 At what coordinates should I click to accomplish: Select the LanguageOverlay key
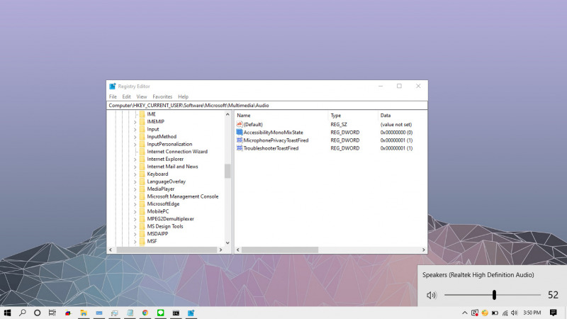point(167,181)
